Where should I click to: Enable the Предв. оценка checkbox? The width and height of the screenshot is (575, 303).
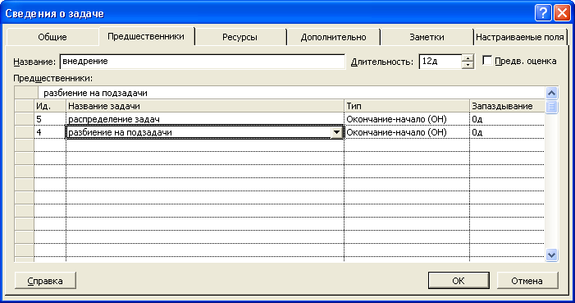coord(487,60)
